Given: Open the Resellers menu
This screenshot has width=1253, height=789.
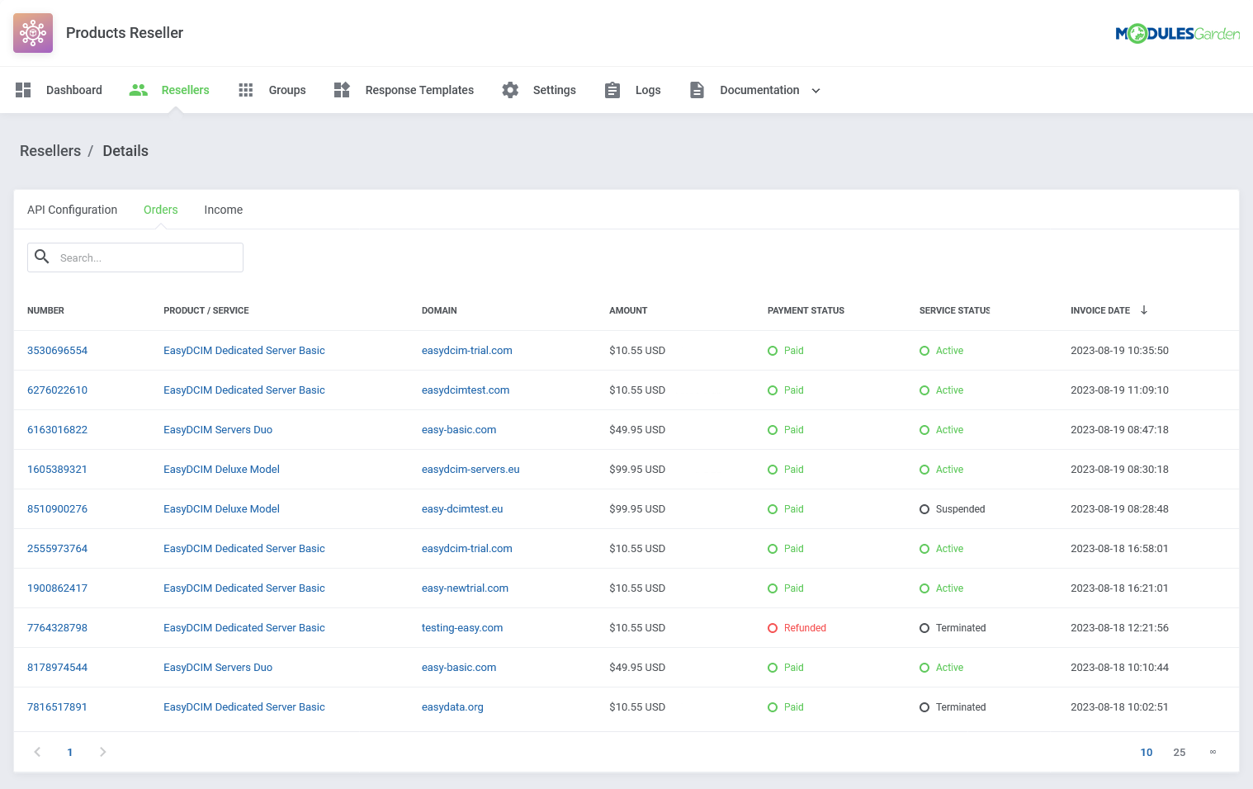Looking at the screenshot, I should click(186, 90).
